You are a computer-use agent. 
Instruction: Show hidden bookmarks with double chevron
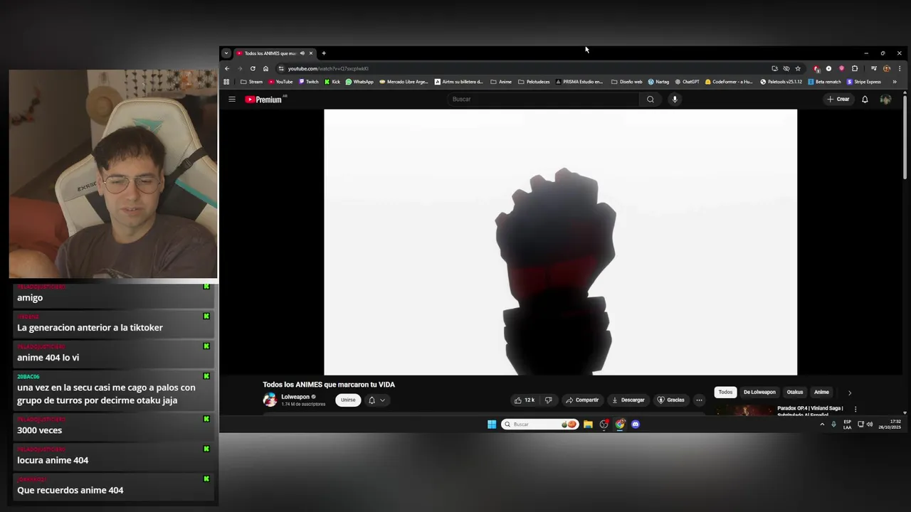tap(895, 82)
